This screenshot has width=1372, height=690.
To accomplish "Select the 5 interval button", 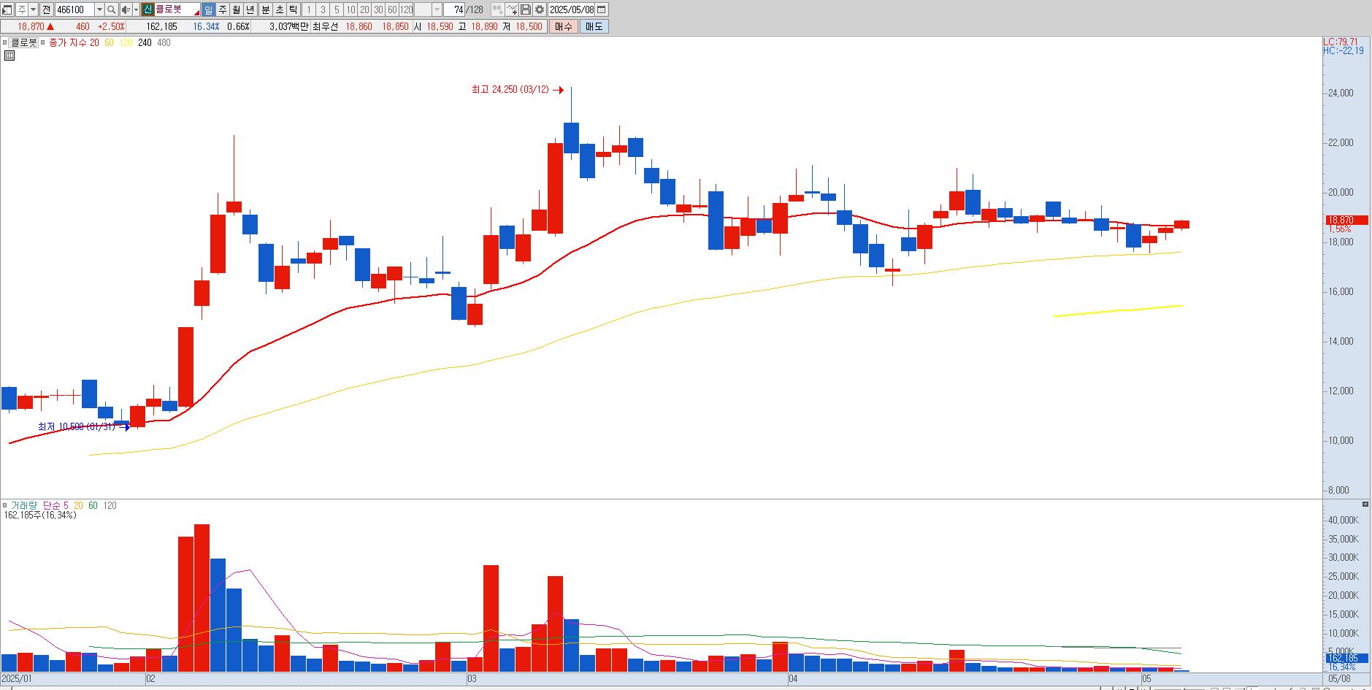I will [x=337, y=9].
